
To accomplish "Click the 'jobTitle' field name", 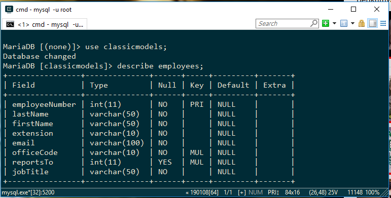I will point(30,172).
